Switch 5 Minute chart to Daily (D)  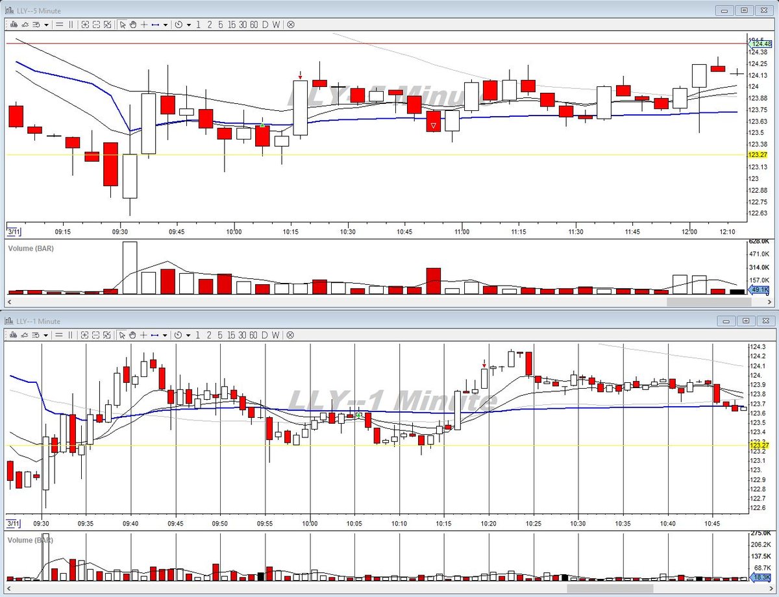(x=265, y=25)
